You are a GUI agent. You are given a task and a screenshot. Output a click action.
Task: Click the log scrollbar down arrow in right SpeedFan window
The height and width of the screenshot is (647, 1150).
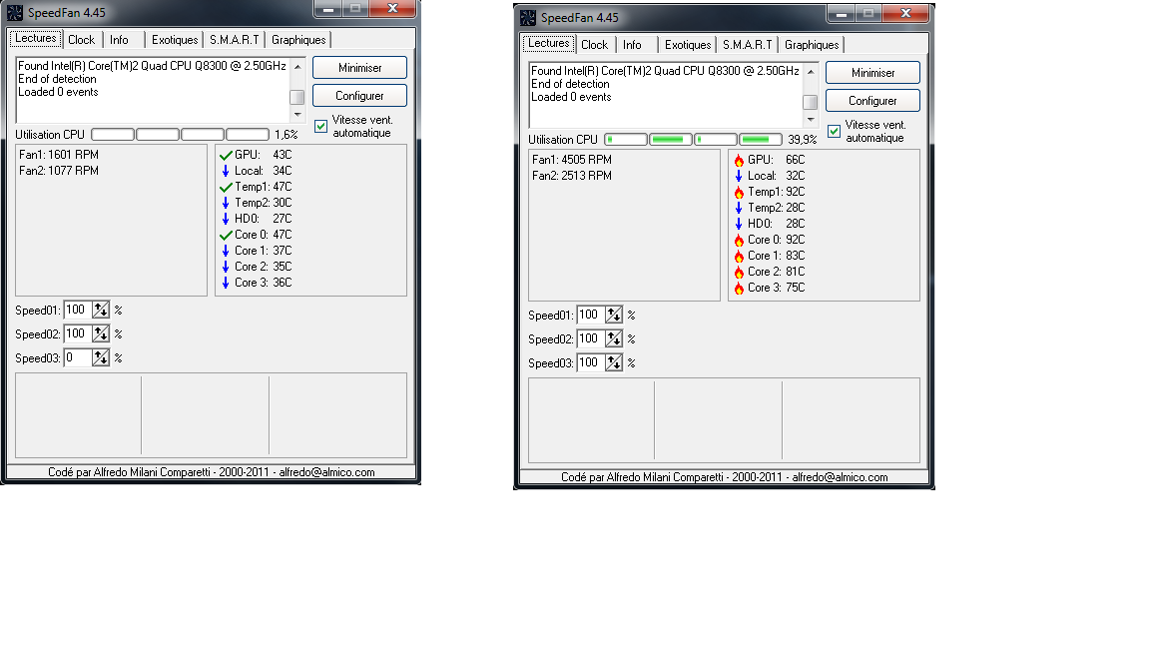point(811,120)
